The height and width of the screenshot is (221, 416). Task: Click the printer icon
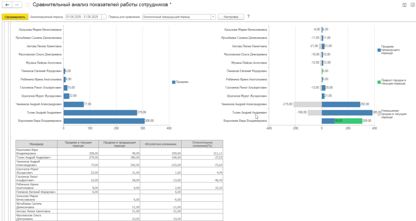[412, 5]
